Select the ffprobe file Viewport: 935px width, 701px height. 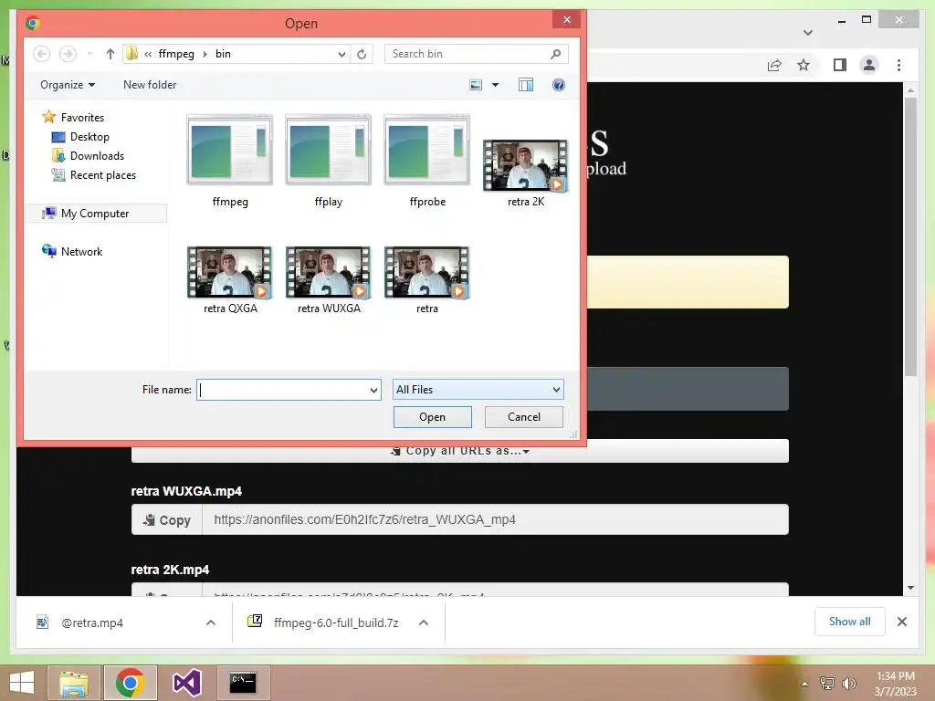click(427, 161)
